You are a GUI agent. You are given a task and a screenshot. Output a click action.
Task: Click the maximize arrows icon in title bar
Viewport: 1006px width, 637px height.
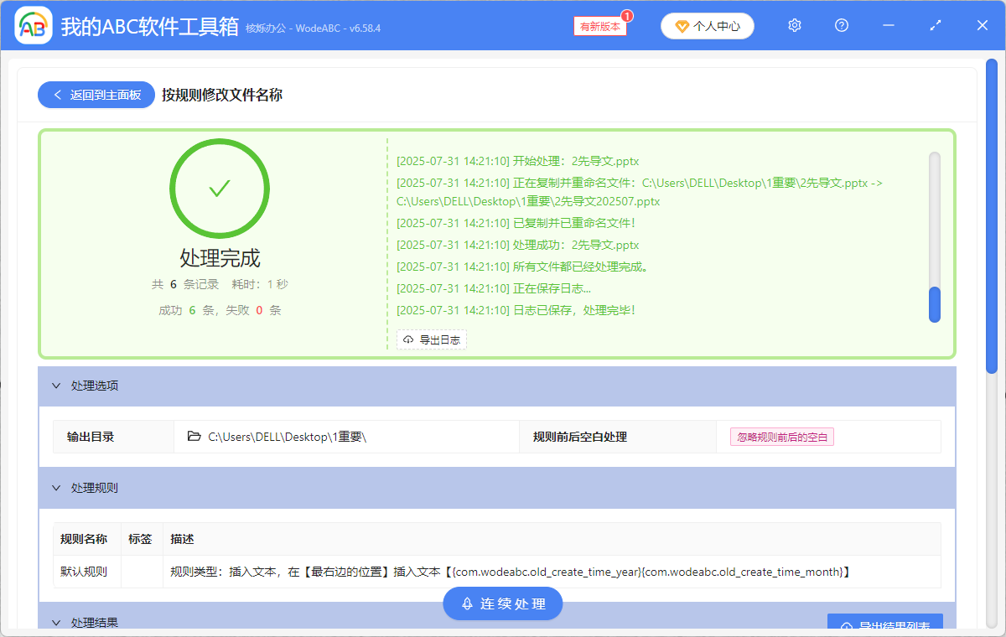(x=935, y=25)
